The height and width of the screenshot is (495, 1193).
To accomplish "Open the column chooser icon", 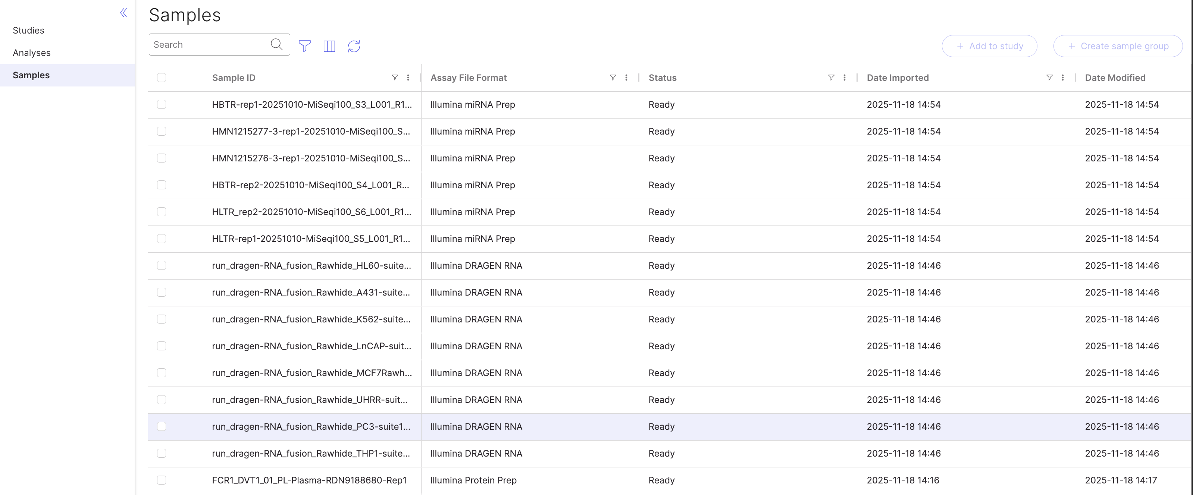I will pyautogui.click(x=329, y=46).
